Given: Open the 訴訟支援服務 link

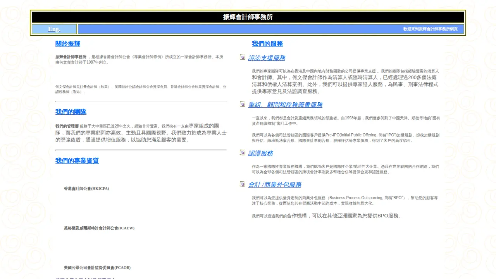Looking at the screenshot, I should click(267, 58).
